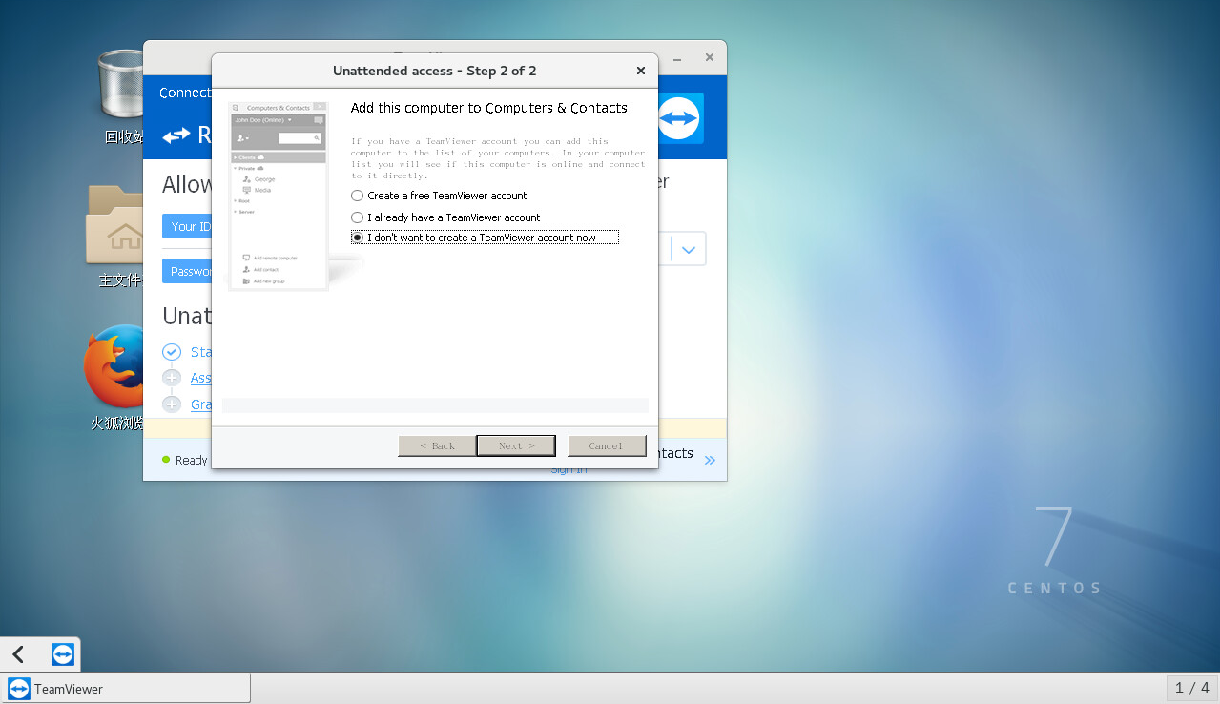The height and width of the screenshot is (704, 1220).
Task: Click the plus icon next to the Assign step
Action: (172, 378)
